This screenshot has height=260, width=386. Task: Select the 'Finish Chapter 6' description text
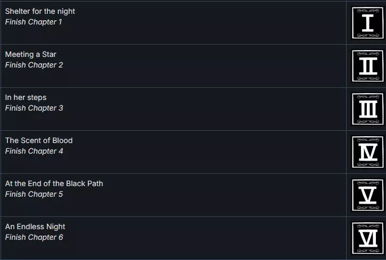tap(34, 237)
